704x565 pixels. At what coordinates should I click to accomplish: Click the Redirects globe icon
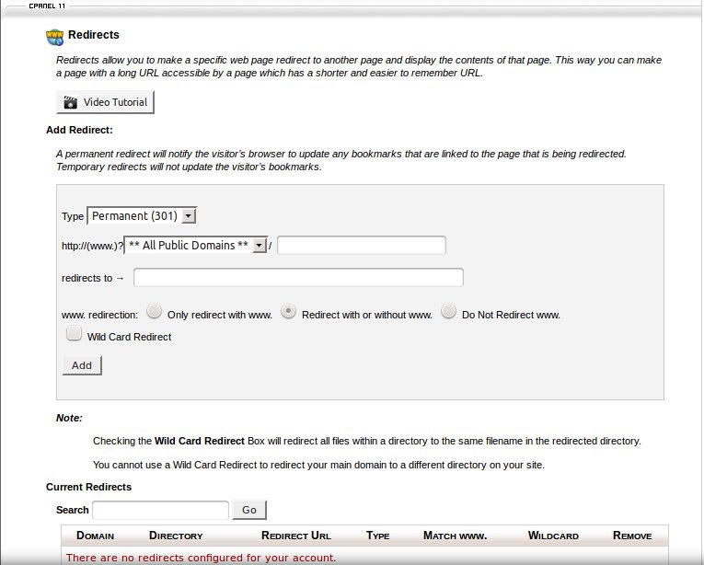55,37
